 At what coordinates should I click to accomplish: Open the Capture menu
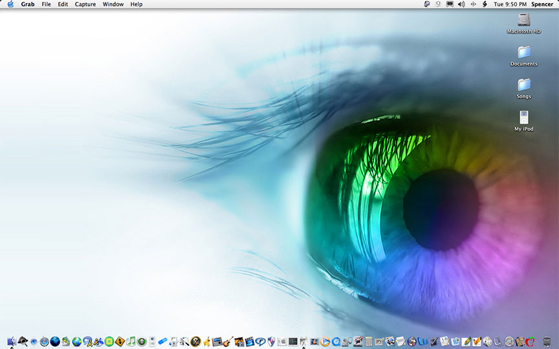click(x=85, y=5)
